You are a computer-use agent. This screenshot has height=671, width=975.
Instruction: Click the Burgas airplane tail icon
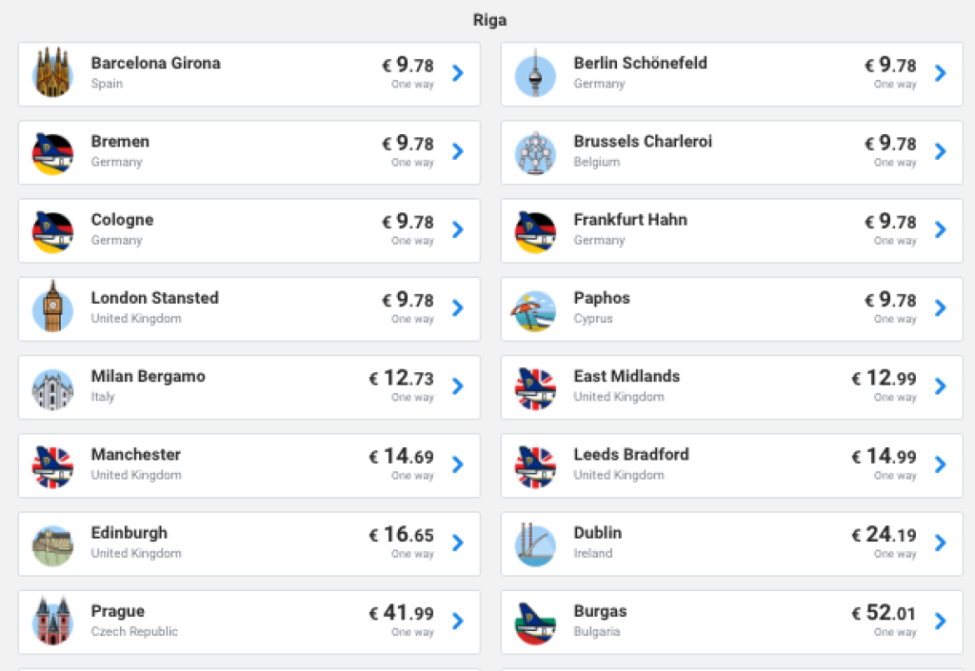coord(535,622)
